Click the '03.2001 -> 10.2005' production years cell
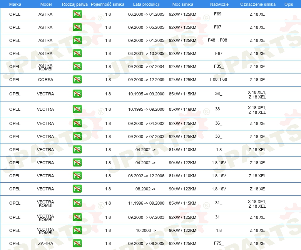Image resolution: width=301 pixels, height=250 pixels. pyautogui.click(x=146, y=53)
